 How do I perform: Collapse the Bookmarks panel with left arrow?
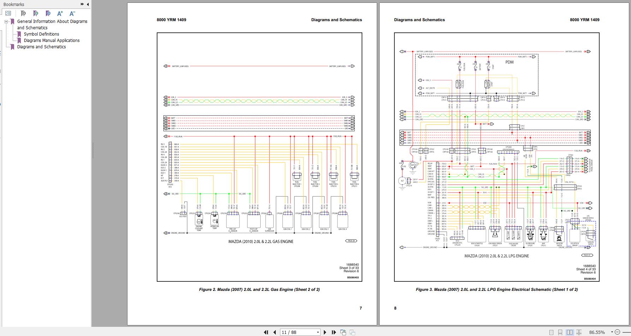88,4
